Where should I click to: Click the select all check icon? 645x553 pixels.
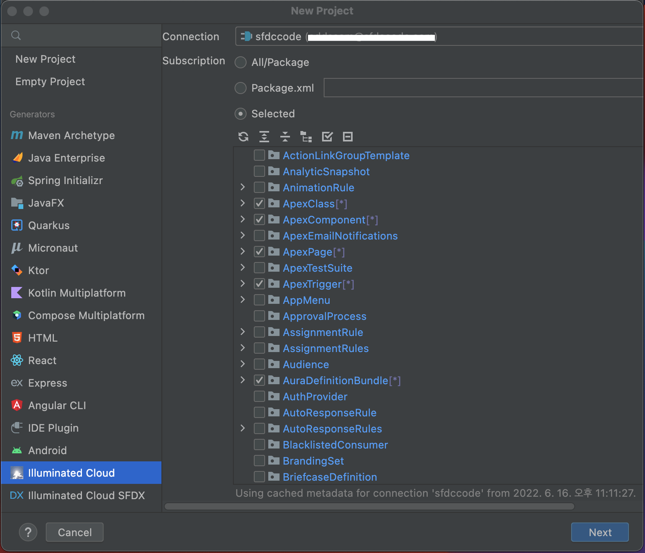click(x=327, y=137)
